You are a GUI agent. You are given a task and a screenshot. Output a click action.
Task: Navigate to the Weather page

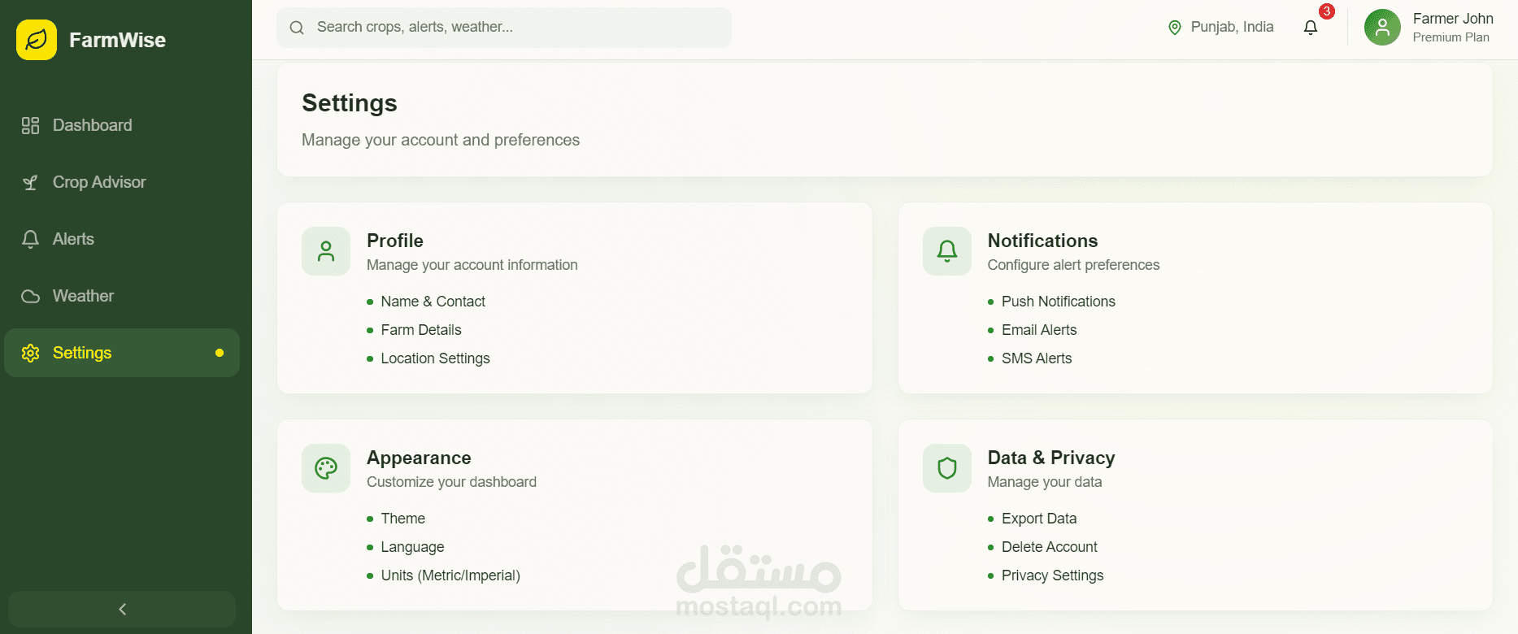coord(83,296)
